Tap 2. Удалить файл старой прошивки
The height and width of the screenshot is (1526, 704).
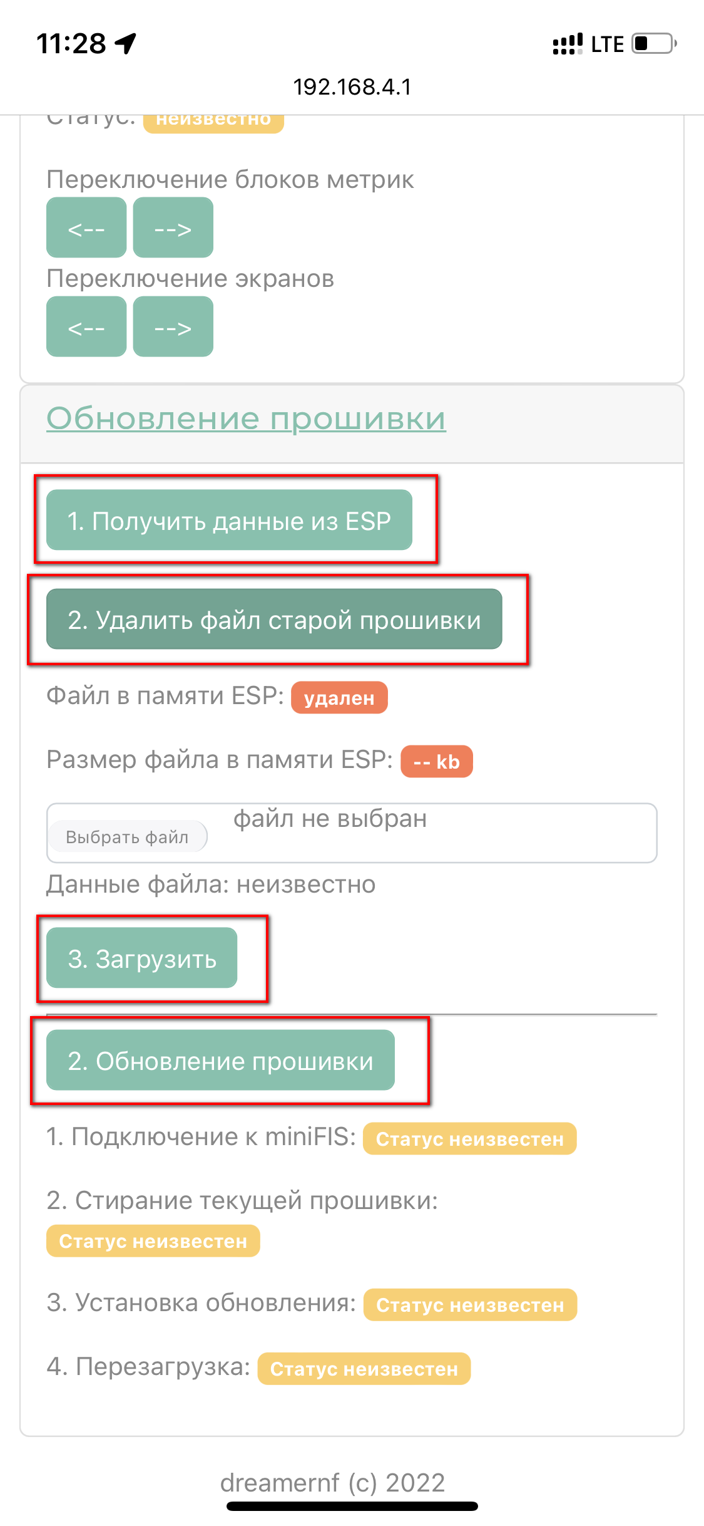274,619
